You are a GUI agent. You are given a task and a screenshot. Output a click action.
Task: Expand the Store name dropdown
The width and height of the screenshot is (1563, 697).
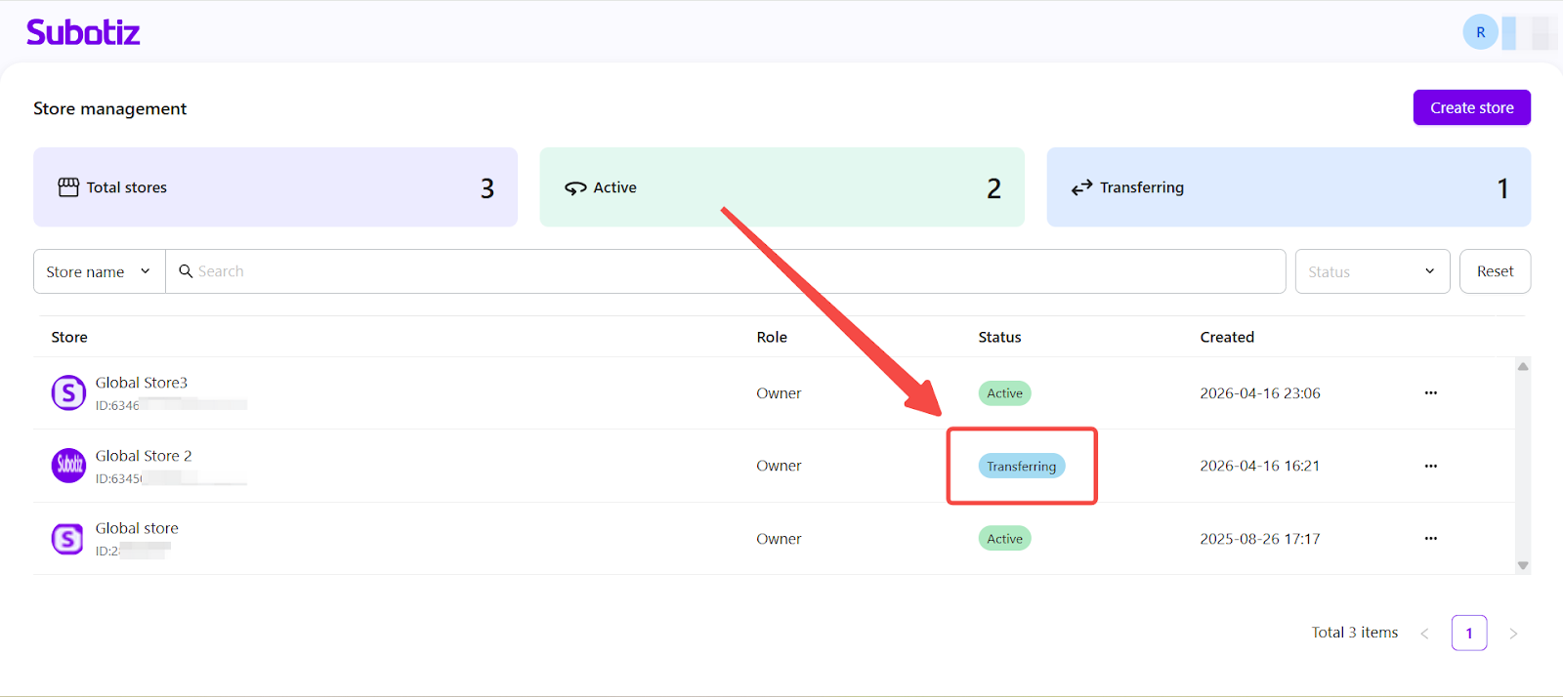point(99,271)
